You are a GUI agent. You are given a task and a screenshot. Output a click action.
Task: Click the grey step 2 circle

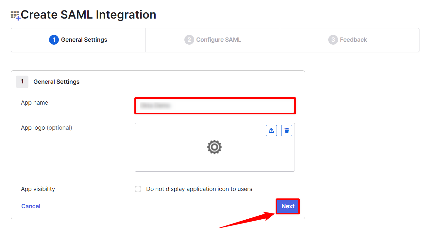[x=189, y=40]
